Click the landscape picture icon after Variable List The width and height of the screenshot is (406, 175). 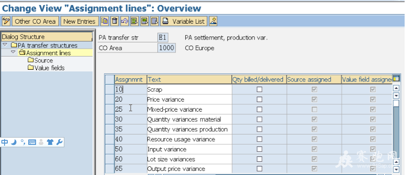tap(213, 21)
